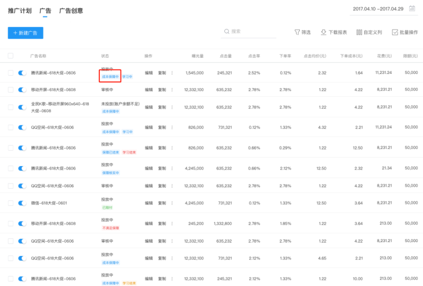Sort by the 点击量 column header
The image size is (423, 286).
pyautogui.click(x=226, y=56)
